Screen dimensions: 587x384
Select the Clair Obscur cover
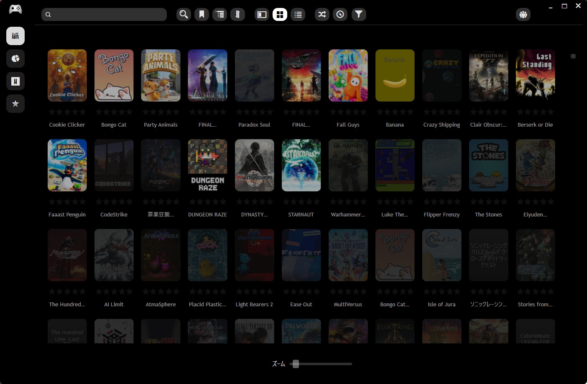click(488, 76)
